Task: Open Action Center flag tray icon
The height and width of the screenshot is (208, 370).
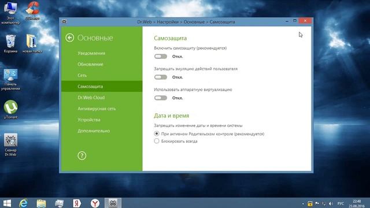Action: tap(317, 203)
